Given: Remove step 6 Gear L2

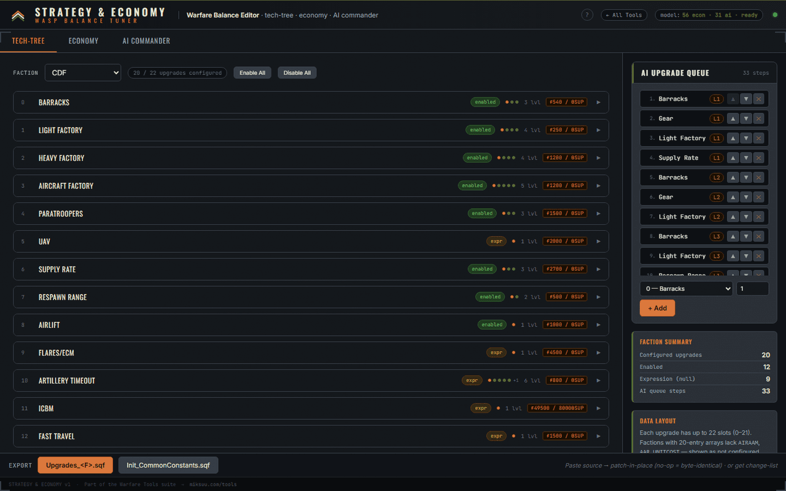Looking at the screenshot, I should pyautogui.click(x=759, y=197).
